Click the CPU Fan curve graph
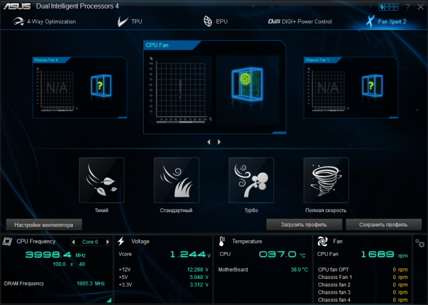This screenshot has height=305, width=428. pos(180,90)
